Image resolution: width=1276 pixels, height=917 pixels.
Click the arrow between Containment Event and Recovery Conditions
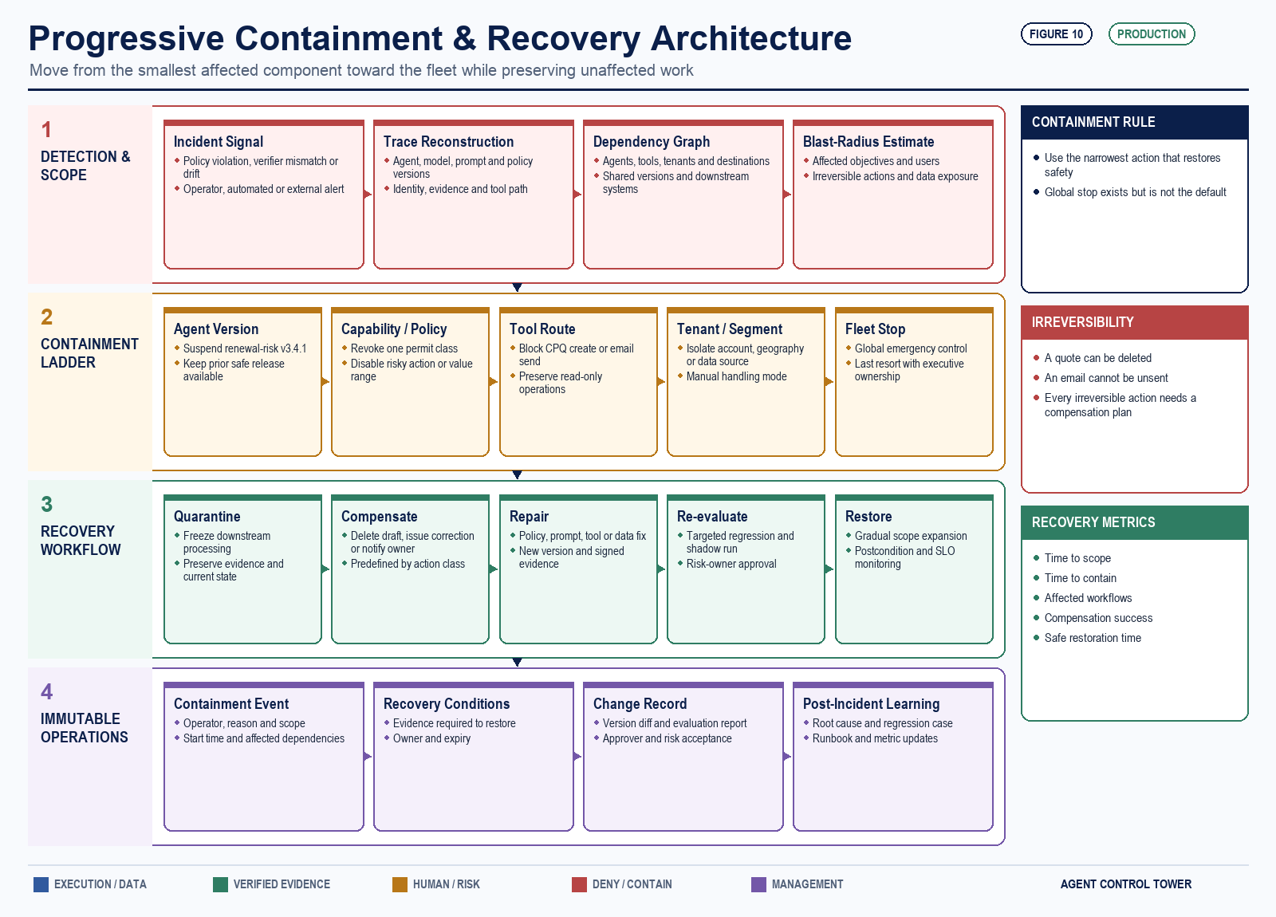click(x=368, y=757)
